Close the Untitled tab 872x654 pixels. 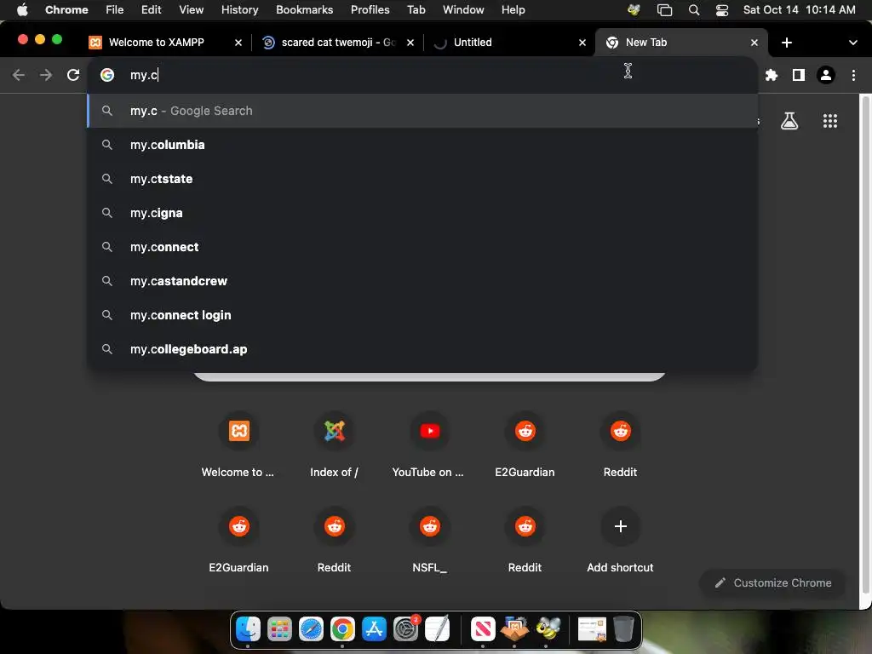click(x=582, y=43)
